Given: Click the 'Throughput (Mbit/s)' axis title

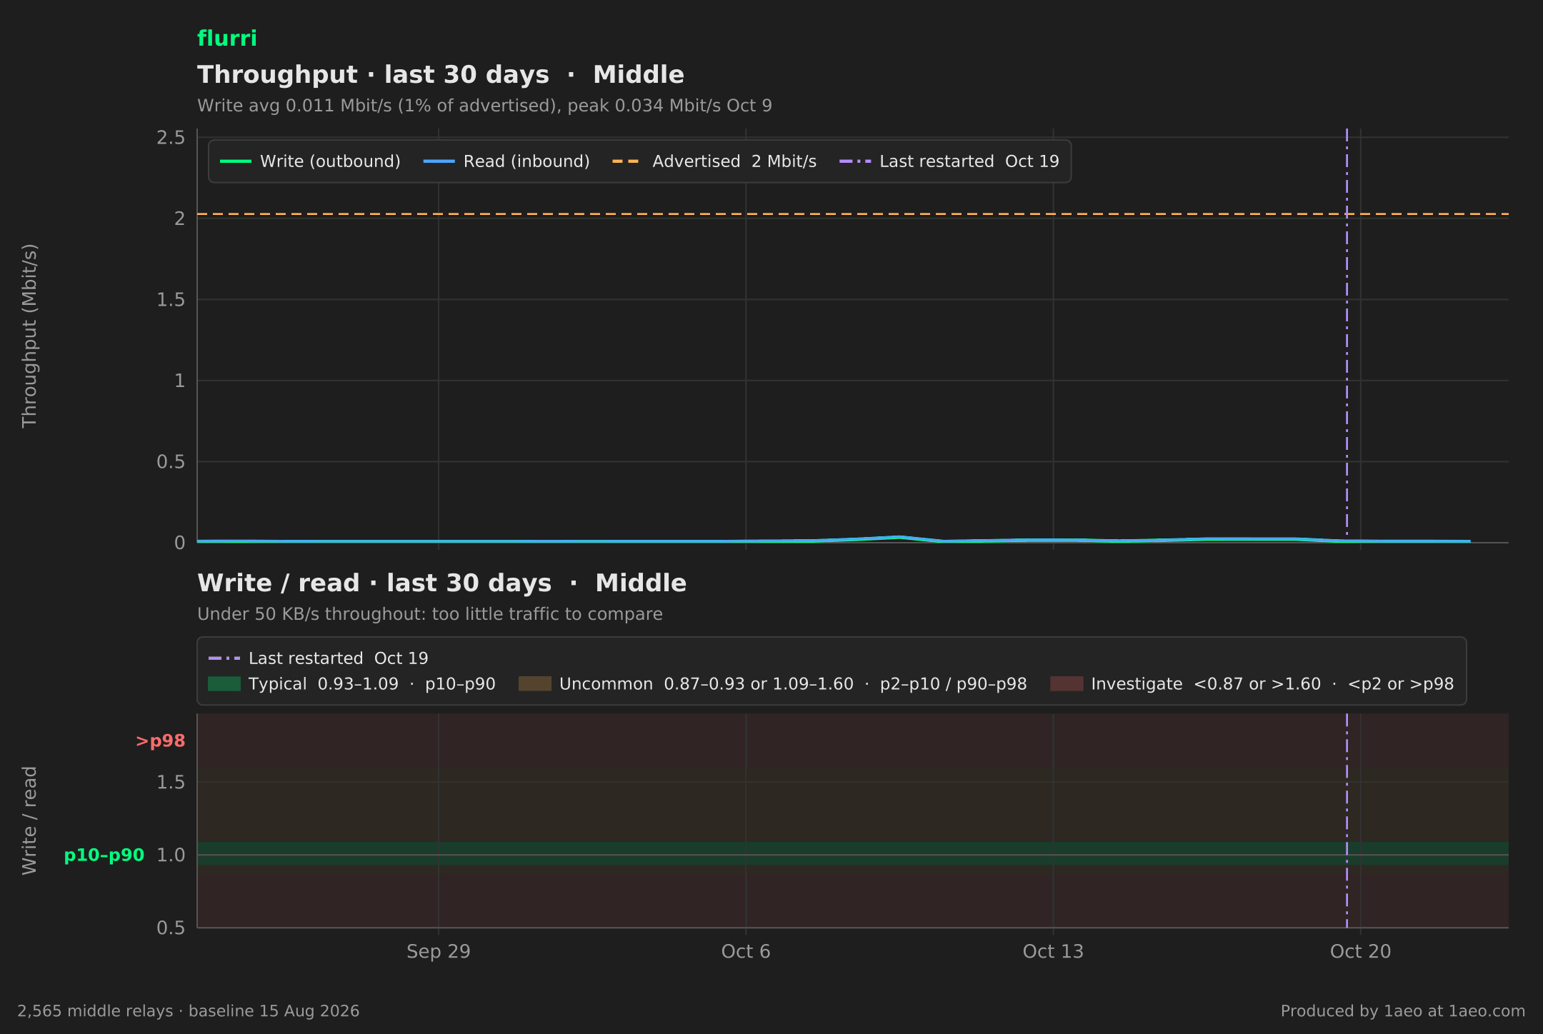Looking at the screenshot, I should (x=29, y=336).
